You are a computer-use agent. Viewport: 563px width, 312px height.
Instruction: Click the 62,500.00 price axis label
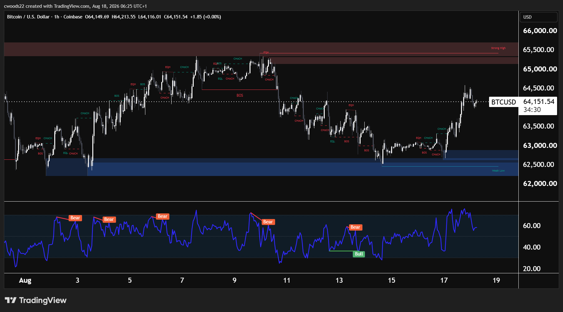pyautogui.click(x=539, y=165)
